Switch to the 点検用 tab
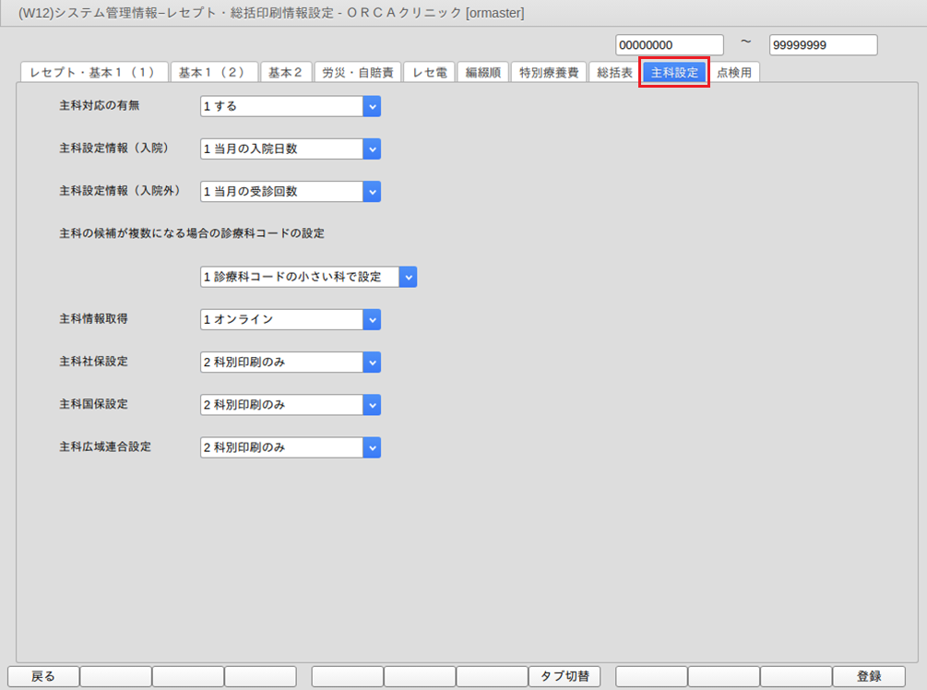The image size is (927, 690). tap(734, 73)
